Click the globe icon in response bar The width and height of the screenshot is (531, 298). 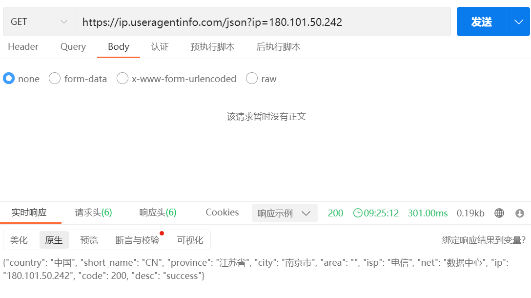[x=499, y=213]
